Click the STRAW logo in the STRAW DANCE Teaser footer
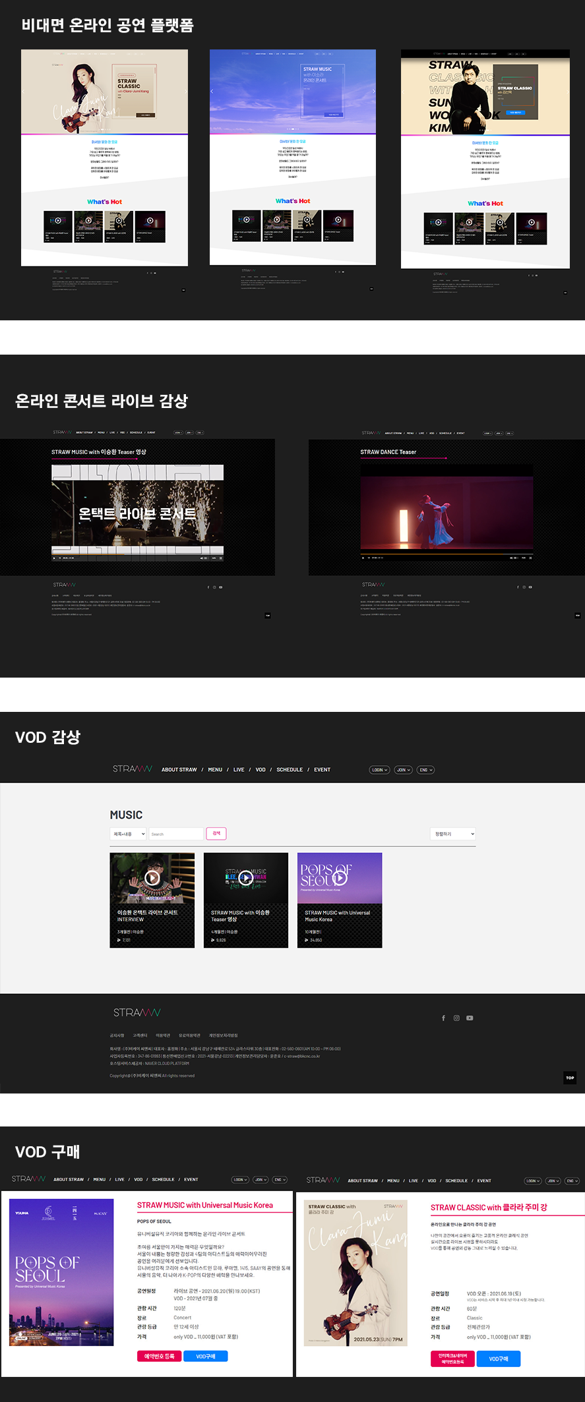 [x=373, y=585]
